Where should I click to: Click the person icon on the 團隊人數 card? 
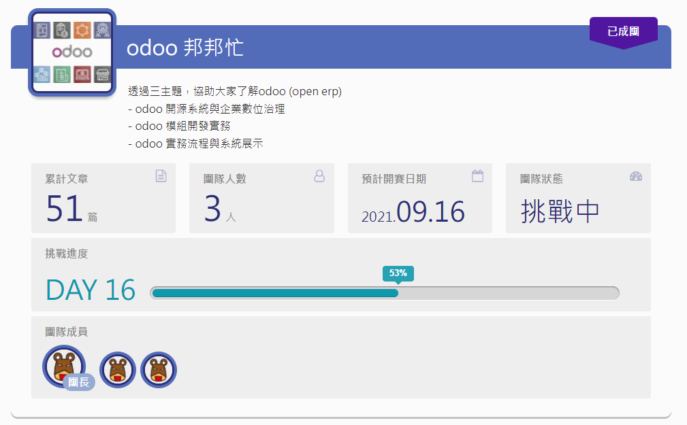(319, 175)
